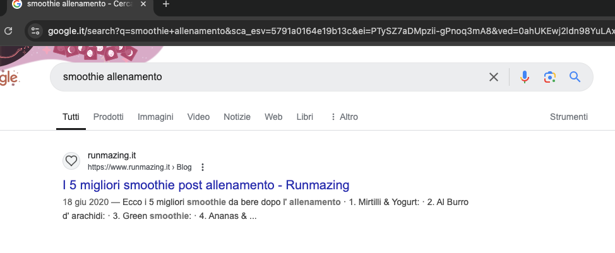
Task: Open I 5 migliori smoothie post allenamento link
Action: tap(206, 185)
